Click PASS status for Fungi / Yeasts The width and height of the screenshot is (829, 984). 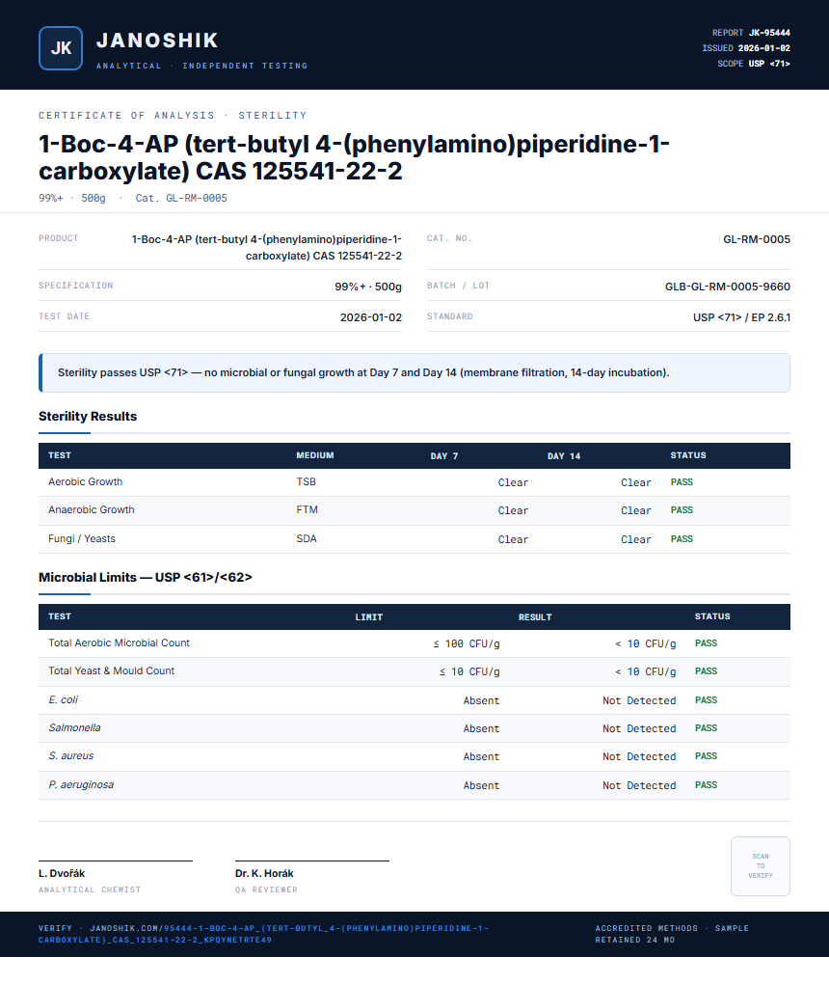pyautogui.click(x=682, y=539)
